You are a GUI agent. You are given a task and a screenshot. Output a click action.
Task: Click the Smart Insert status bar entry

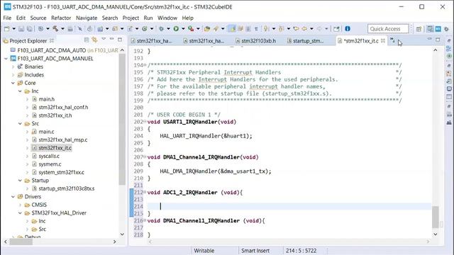pyautogui.click(x=255, y=251)
